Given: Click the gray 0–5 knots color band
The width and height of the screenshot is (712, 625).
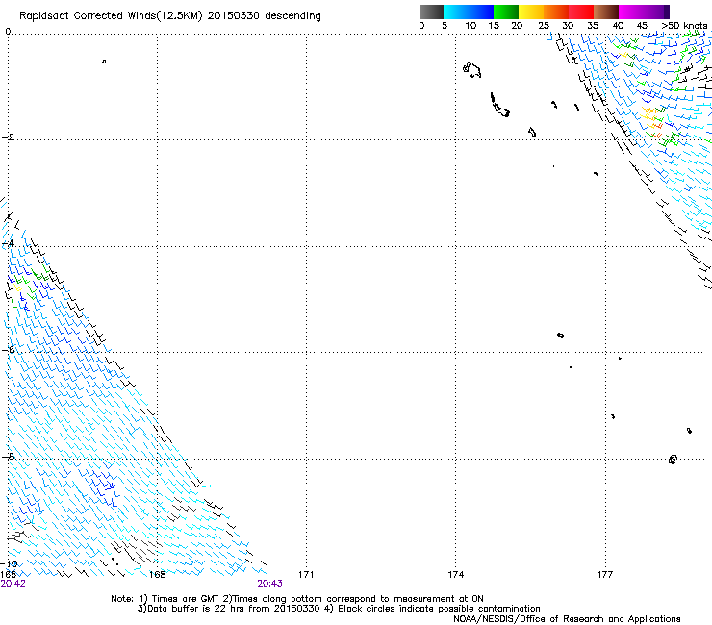Looking at the screenshot, I should pyautogui.click(x=431, y=12).
